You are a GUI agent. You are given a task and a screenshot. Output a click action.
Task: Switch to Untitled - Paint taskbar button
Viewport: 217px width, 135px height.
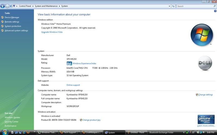click(x=136, y=133)
